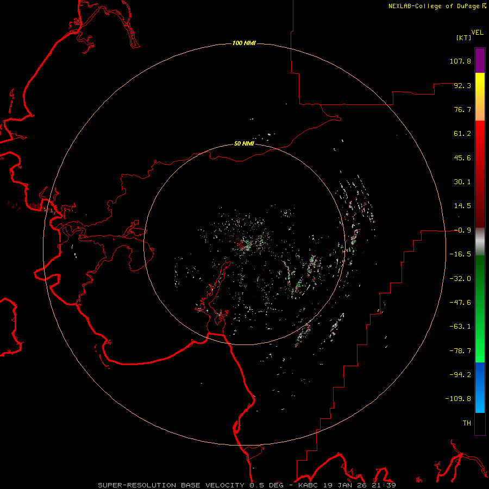Screen dimensions: 489x489
Task: Click the -47.6 velocity scale value
Action: point(460,303)
